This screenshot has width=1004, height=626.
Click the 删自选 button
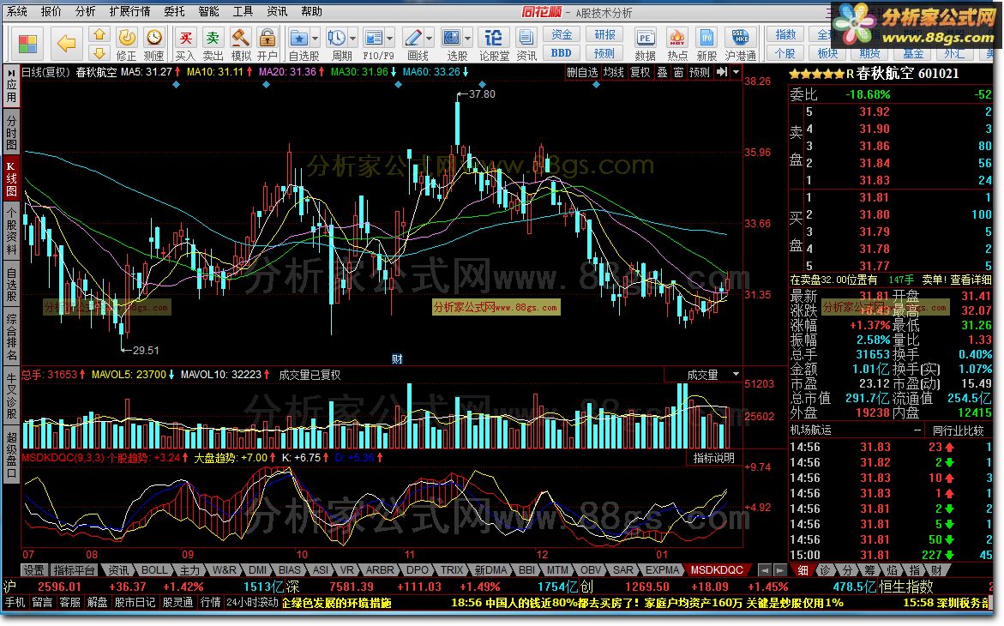coord(582,72)
